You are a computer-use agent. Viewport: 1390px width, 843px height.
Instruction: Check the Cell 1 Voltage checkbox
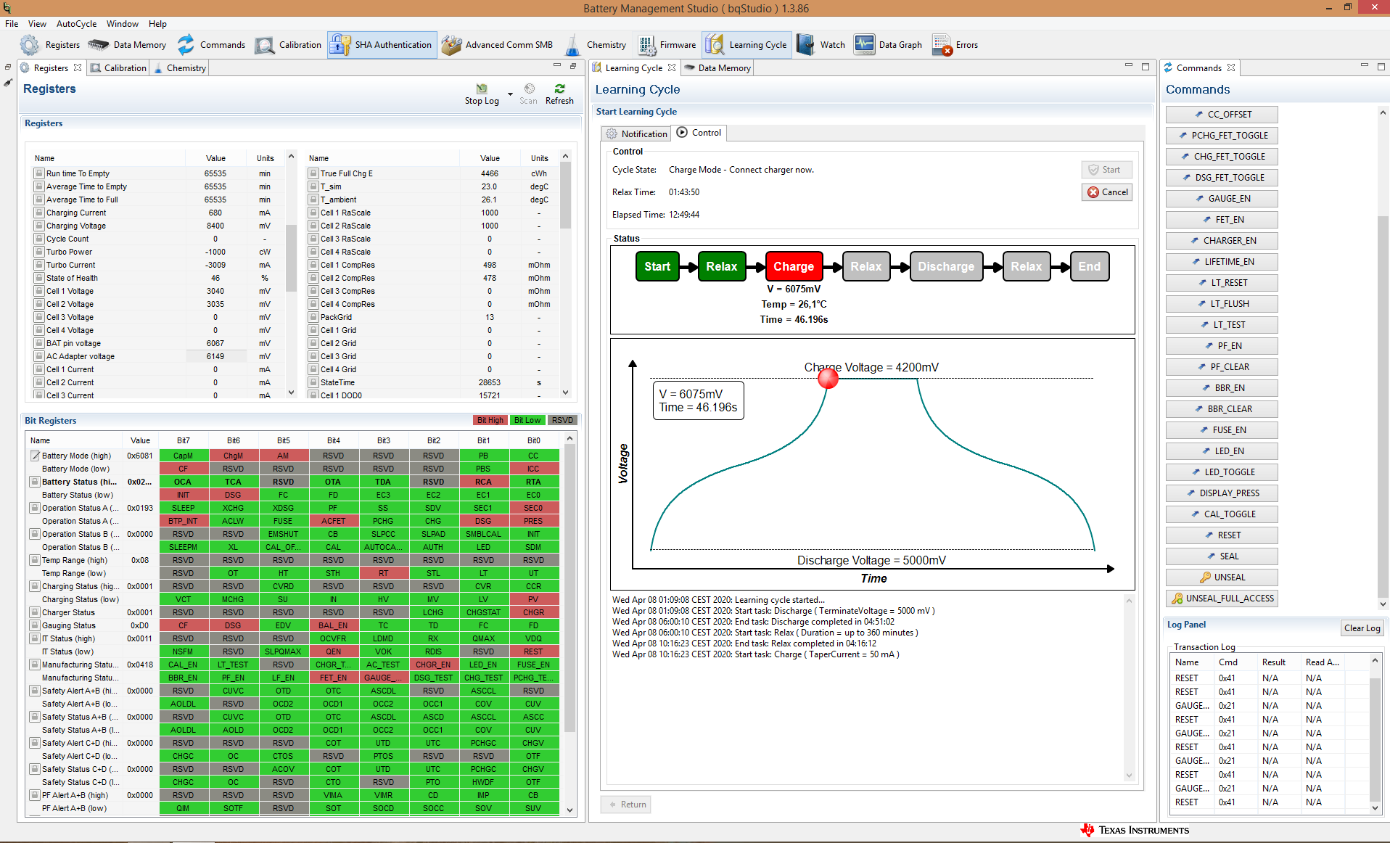38,291
